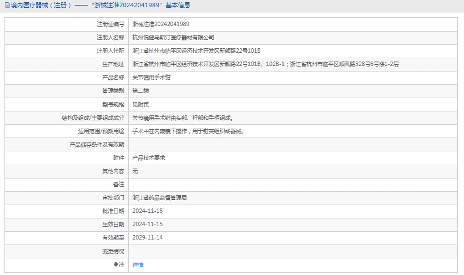Screen dimensions: 464x275
Task: Click the production address value in 生产地址 row
Action: [x=265, y=64]
